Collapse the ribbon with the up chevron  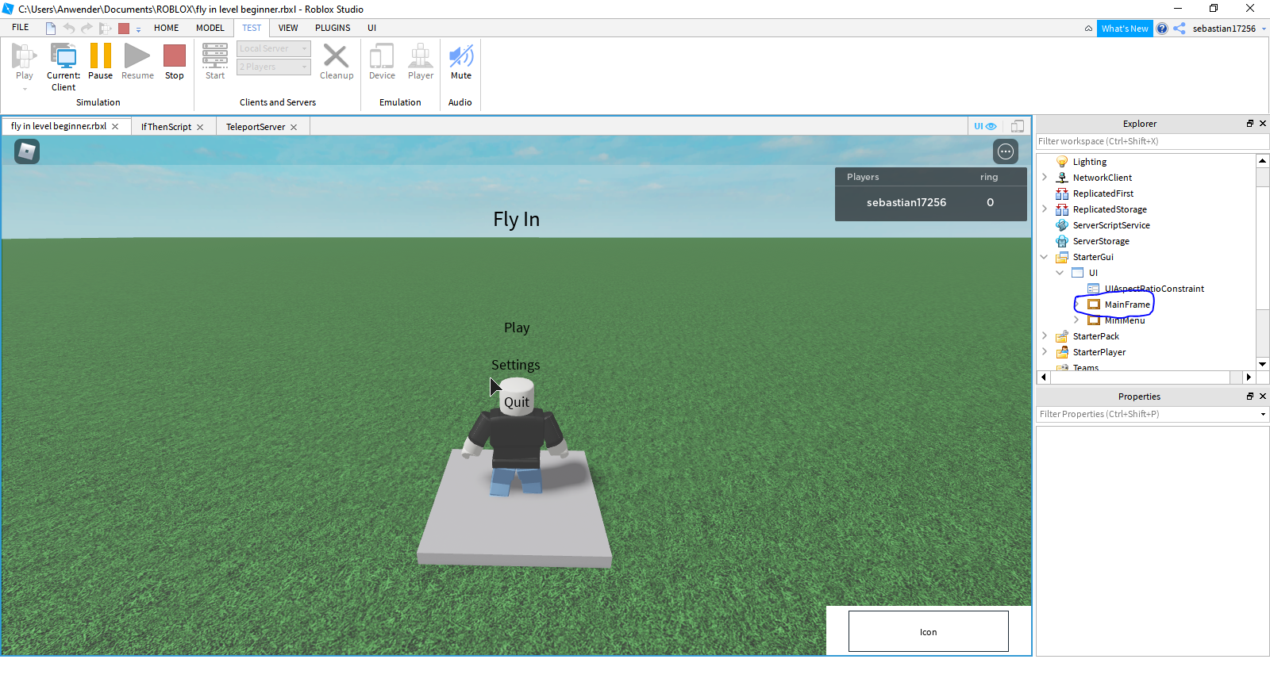(x=1088, y=29)
